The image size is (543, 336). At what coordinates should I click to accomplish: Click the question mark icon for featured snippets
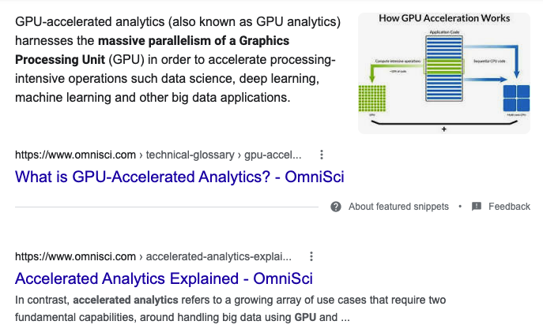(x=336, y=207)
